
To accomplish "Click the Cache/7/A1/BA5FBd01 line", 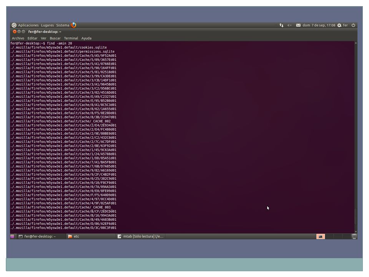I will (63, 162).
